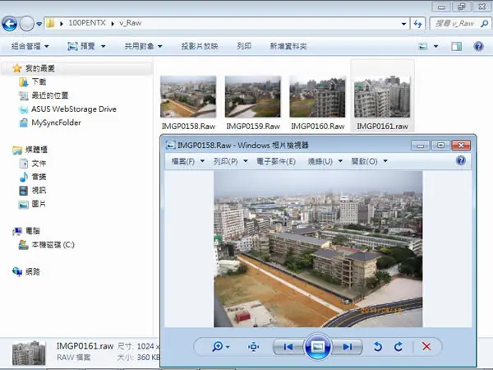The width and height of the screenshot is (493, 370).
Task: Go to the previous photo
Action: pyautogui.click(x=288, y=347)
